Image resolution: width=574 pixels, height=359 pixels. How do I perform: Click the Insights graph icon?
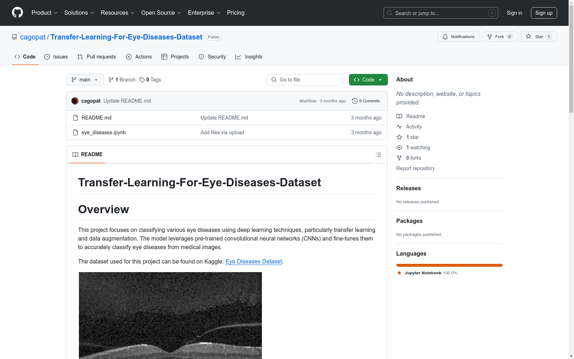238,57
